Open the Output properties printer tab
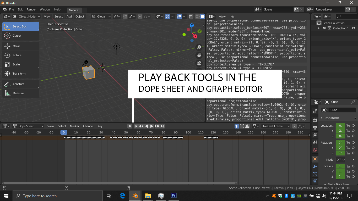The height and width of the screenshot is (201, 358). [x=315, y=127]
